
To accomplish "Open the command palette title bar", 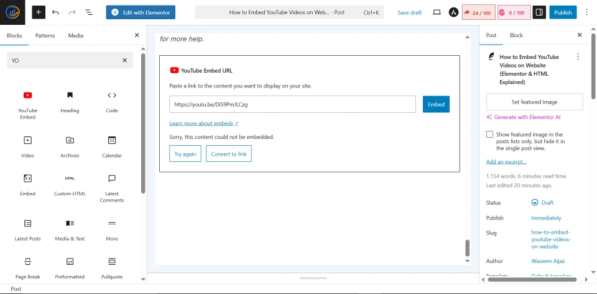I will point(289,12).
